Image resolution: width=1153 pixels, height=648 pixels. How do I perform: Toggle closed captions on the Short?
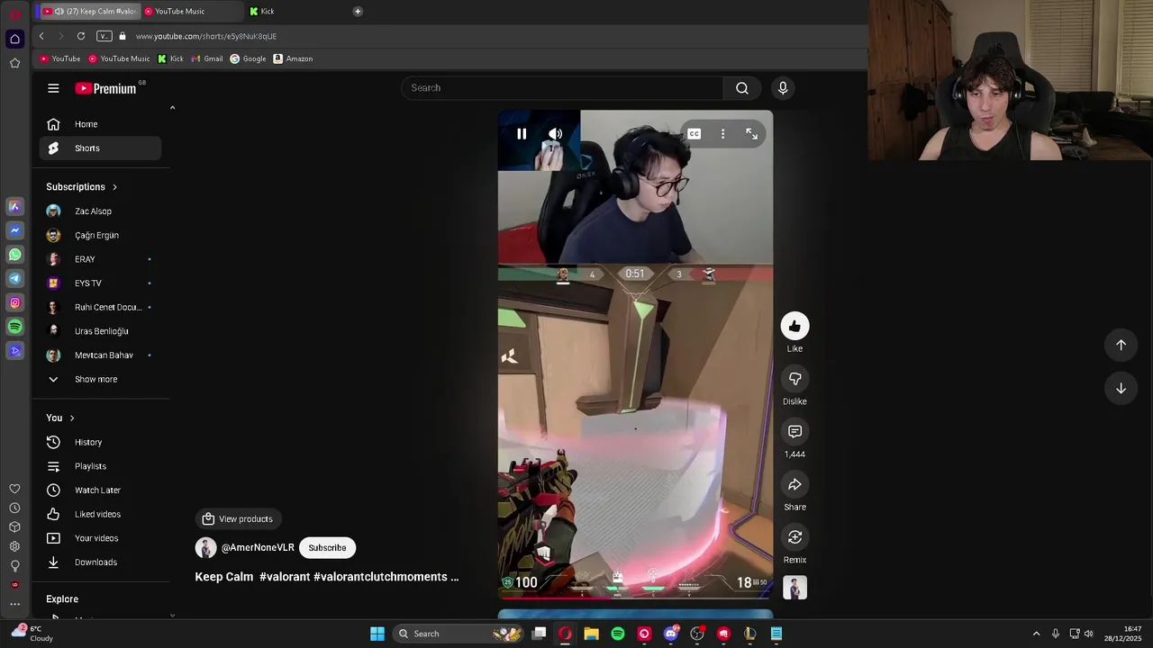tap(694, 134)
